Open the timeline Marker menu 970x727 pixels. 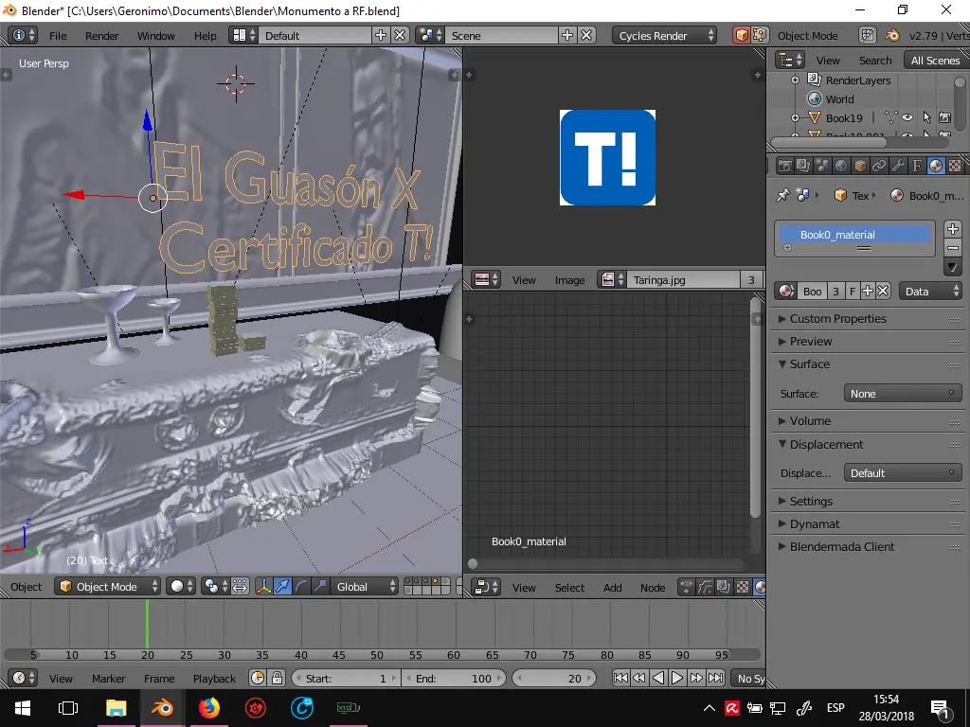pyautogui.click(x=108, y=678)
